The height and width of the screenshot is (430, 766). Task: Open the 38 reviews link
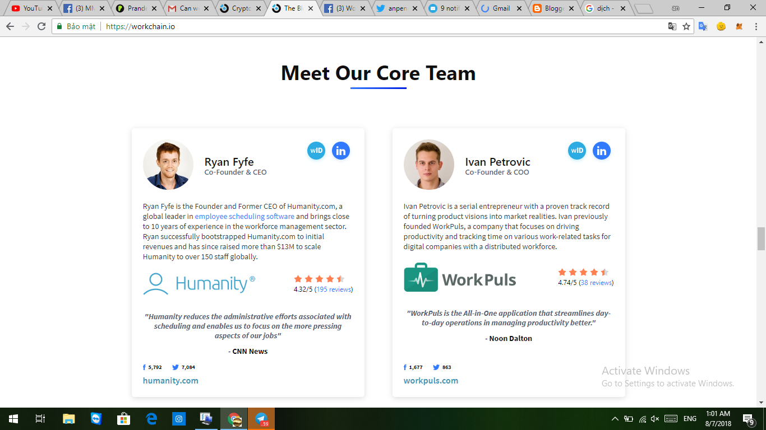pos(596,283)
